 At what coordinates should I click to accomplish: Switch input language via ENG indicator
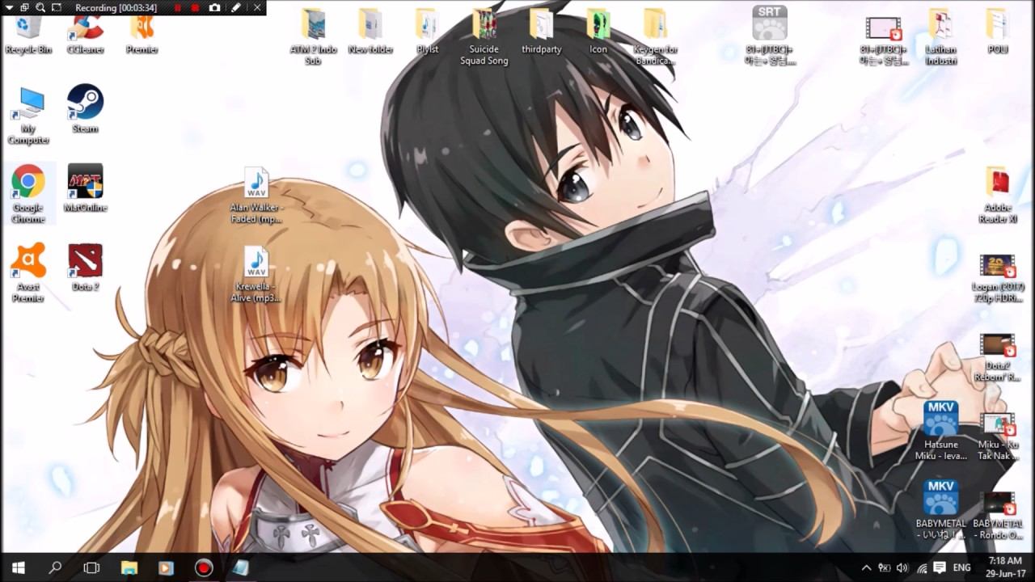coord(961,567)
